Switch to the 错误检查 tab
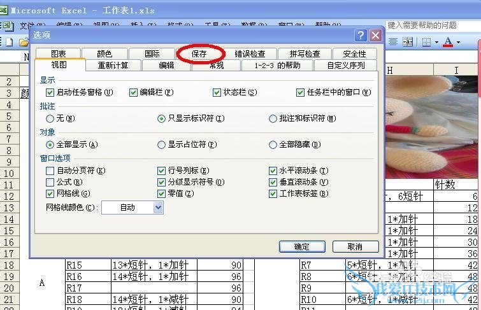This screenshot has width=481, height=310. tap(250, 53)
